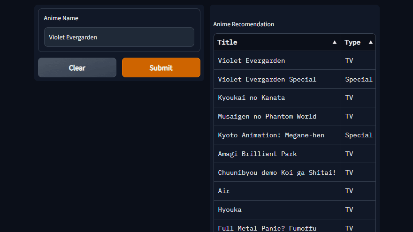Sort the Title column using its arrow icon
Viewport: 413px width, 232px height.
click(335, 42)
